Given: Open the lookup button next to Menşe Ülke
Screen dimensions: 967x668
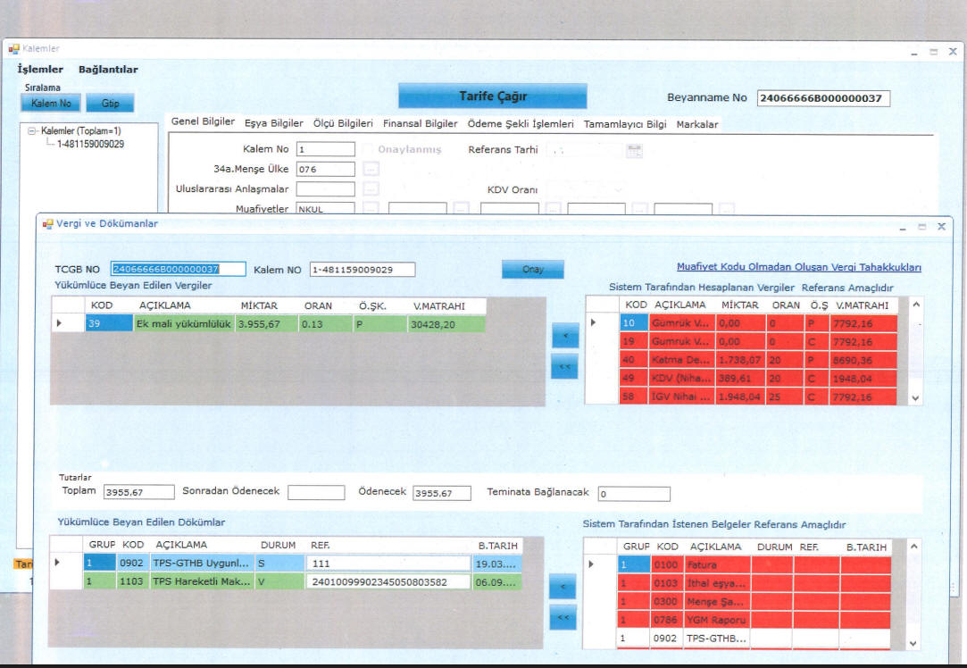Looking at the screenshot, I should point(371,169).
